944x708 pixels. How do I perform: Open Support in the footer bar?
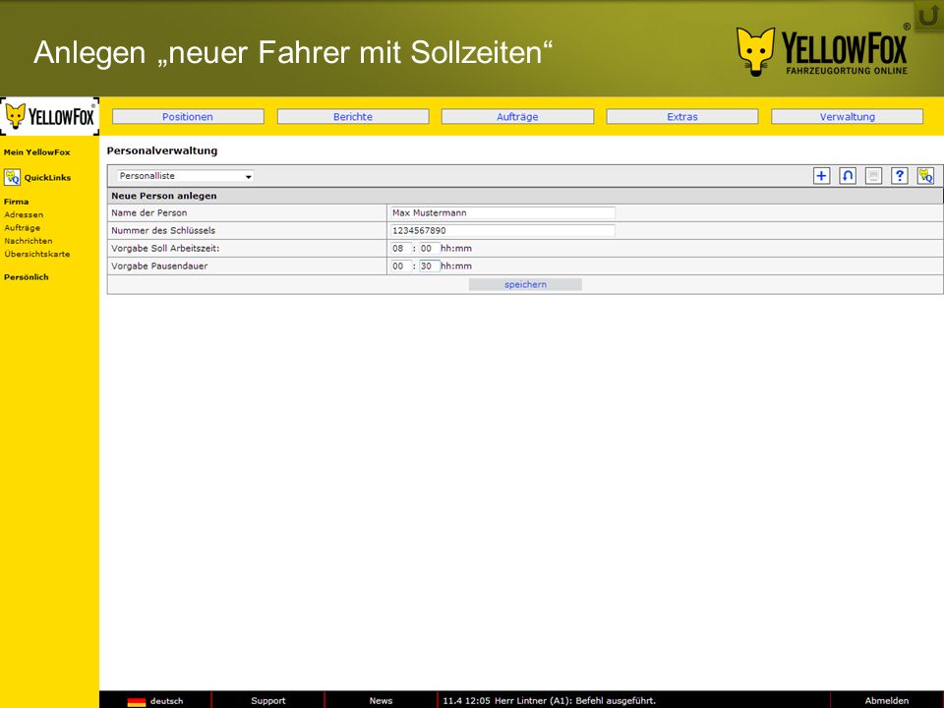pyautogui.click(x=267, y=701)
